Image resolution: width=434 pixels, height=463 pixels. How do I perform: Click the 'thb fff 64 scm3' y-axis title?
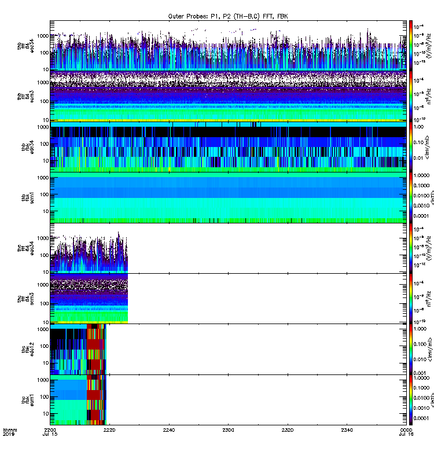coord(25,97)
